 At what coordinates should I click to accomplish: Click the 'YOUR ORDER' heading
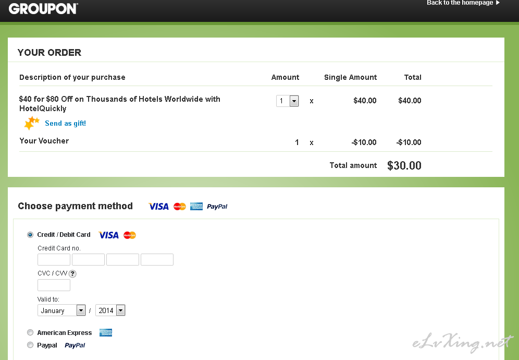(x=50, y=52)
